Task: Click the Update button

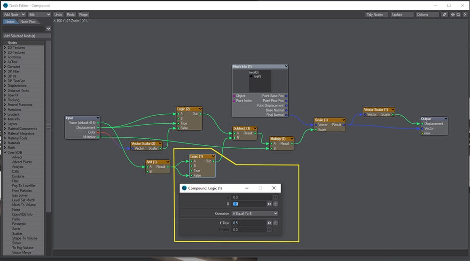Action: coord(402,15)
